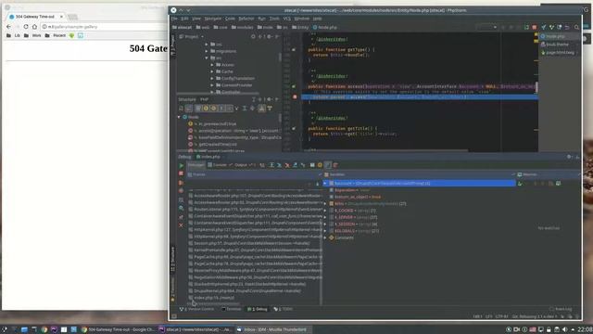Open the Project view dropdown arrow
This screenshot has height=334, width=593.
[202, 37]
